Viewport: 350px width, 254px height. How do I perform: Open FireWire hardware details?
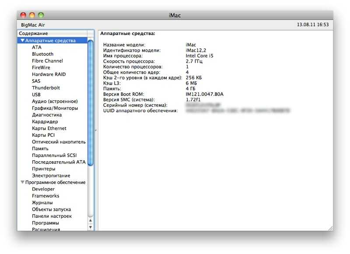point(41,68)
